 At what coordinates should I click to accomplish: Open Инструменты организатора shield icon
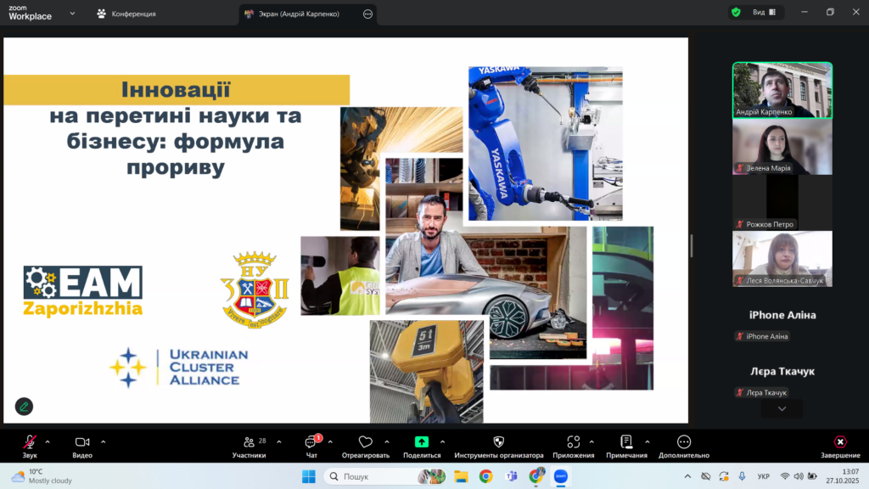coord(498,442)
